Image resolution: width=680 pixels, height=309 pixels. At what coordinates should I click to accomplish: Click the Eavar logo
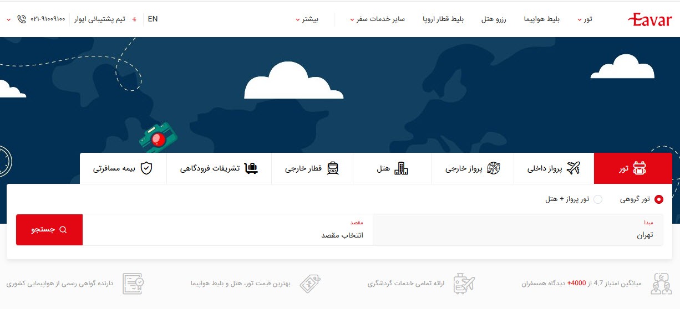(x=649, y=19)
